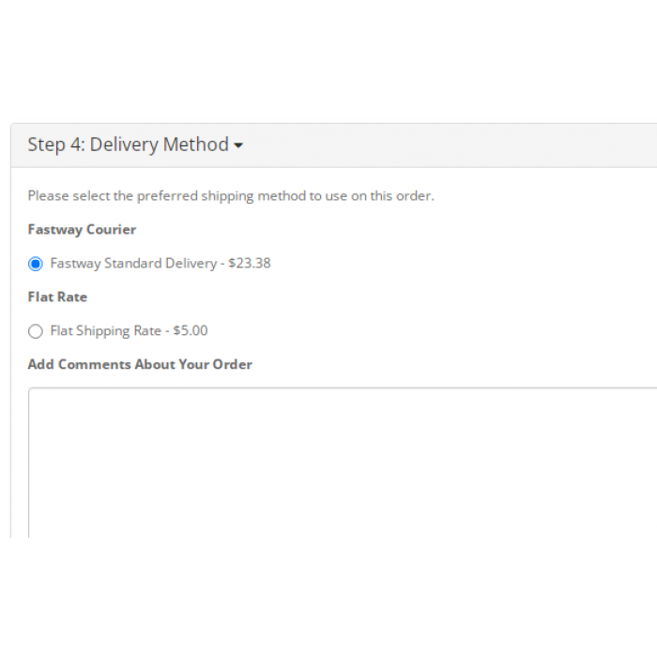Select the Fastway Standard Delivery radio button
The image size is (657, 657).
pyautogui.click(x=36, y=264)
